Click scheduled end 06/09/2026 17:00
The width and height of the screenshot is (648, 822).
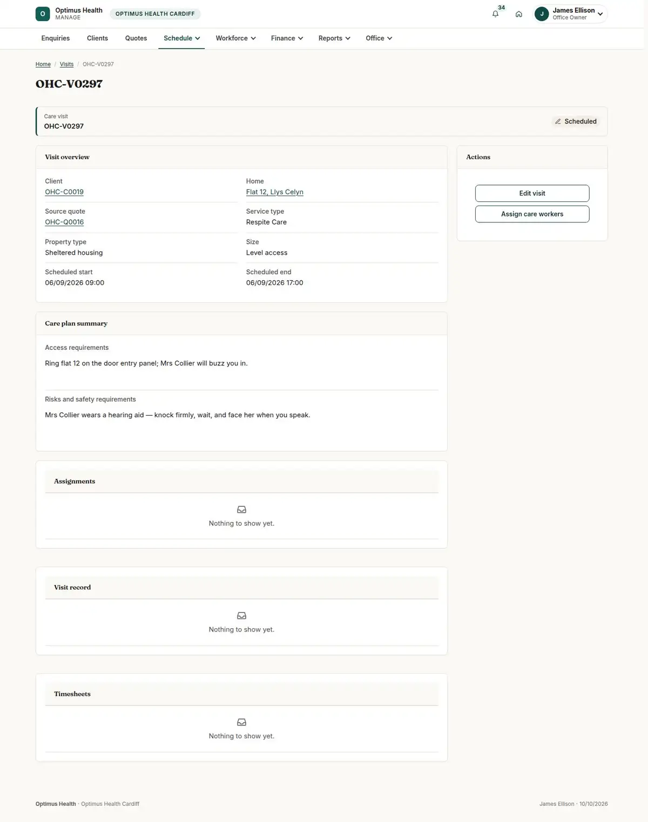point(275,283)
